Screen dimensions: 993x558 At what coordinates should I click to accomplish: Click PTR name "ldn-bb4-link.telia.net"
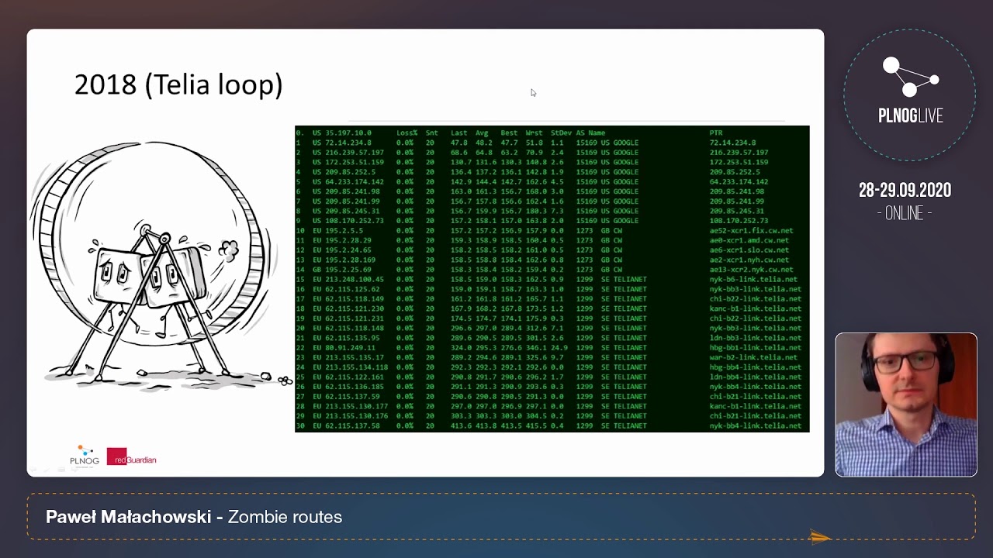point(756,377)
